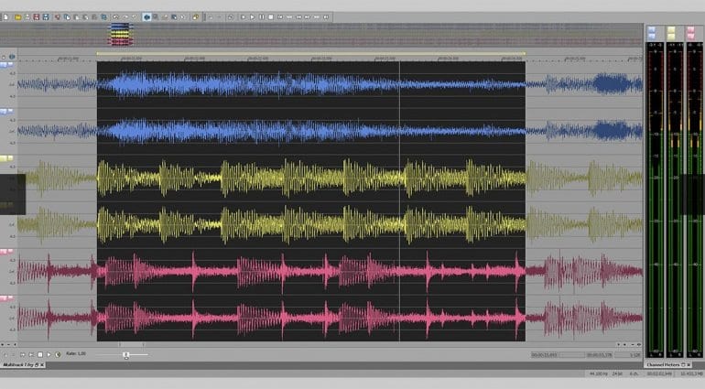
Task: Click Stop in the data window transport
Action: 40,355
